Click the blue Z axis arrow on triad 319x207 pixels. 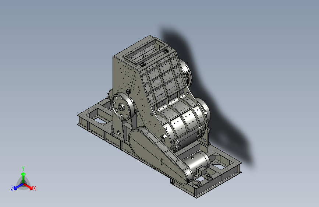coord(18,187)
